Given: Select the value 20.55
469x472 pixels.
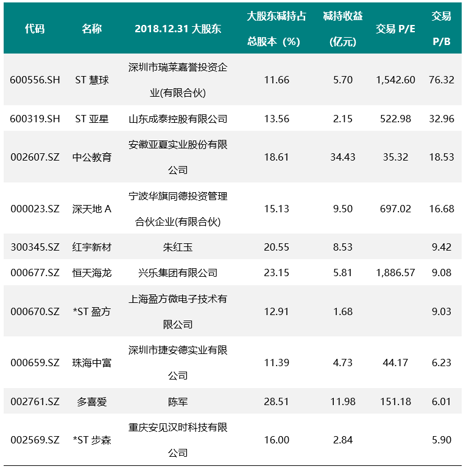Looking at the screenshot, I should point(277,247).
